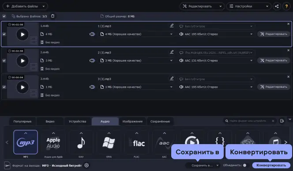The width and height of the screenshot is (293, 171).
Task: Open the help question mark icon
Action: 286,6
